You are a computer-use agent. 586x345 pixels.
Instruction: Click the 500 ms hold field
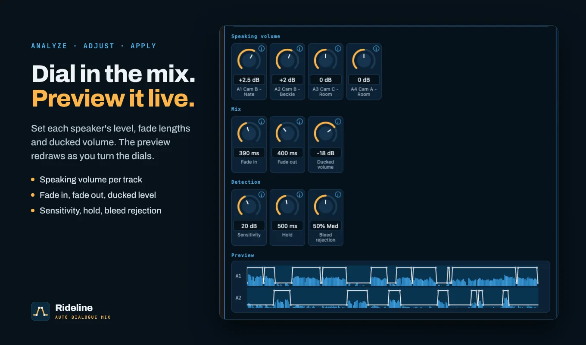[287, 226]
